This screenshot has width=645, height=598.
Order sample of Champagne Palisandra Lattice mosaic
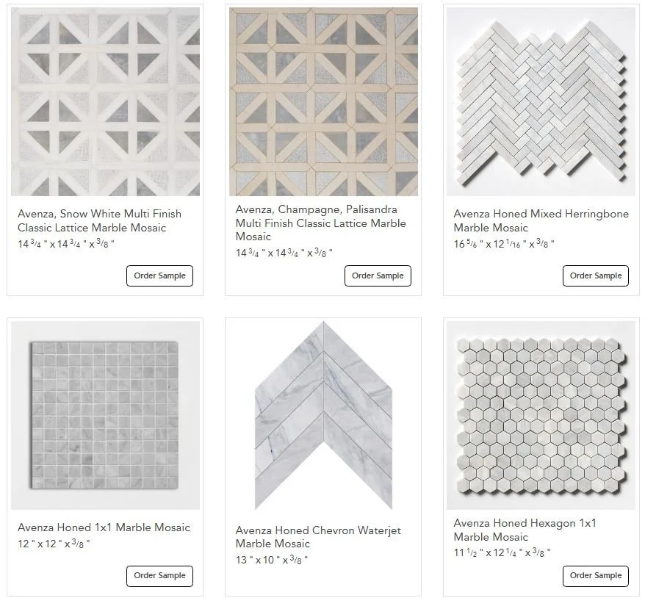tap(378, 276)
